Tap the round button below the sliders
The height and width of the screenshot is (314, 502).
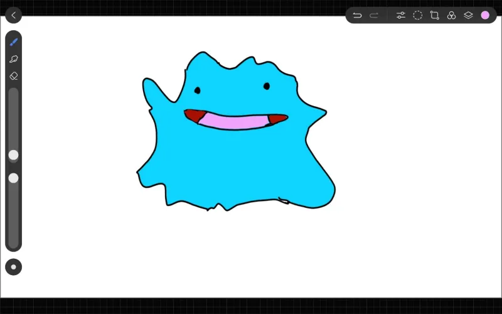pyautogui.click(x=13, y=267)
